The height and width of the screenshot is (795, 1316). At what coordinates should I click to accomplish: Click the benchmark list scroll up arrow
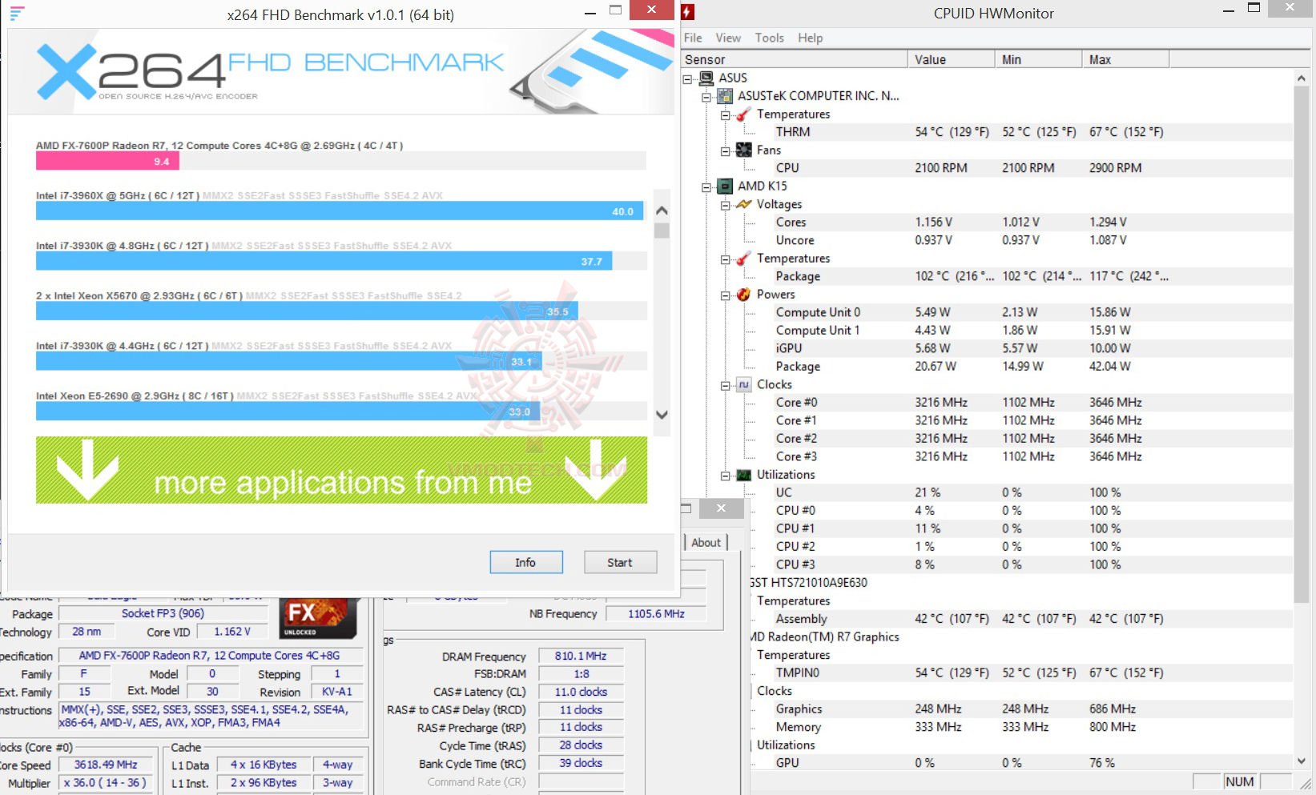tap(662, 211)
